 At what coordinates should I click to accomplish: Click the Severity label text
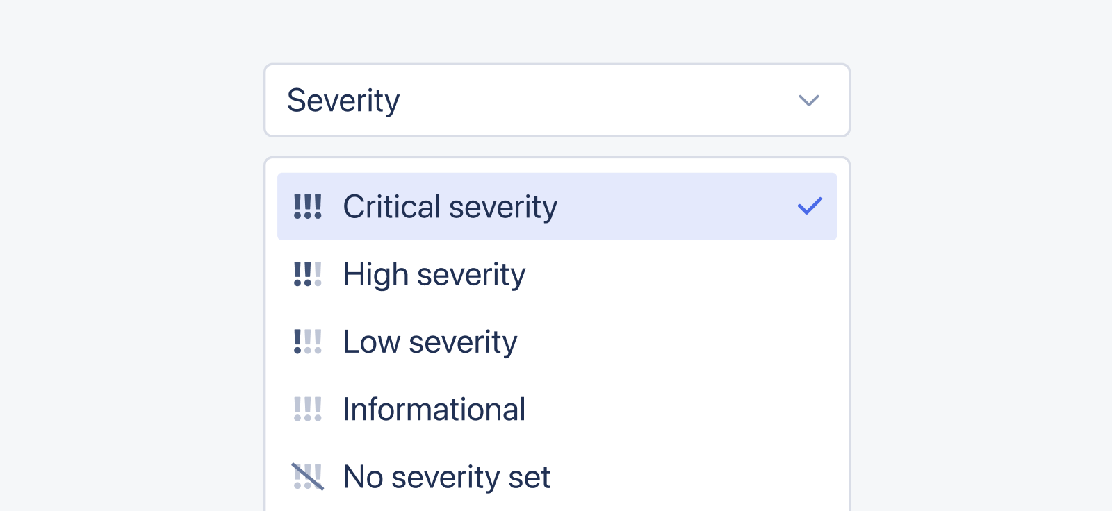pos(343,101)
